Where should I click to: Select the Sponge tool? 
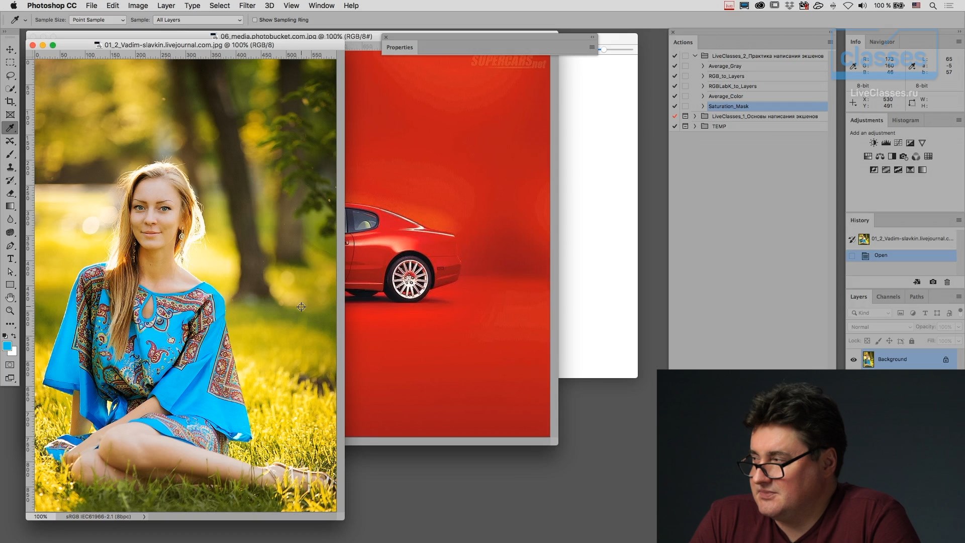coord(10,232)
